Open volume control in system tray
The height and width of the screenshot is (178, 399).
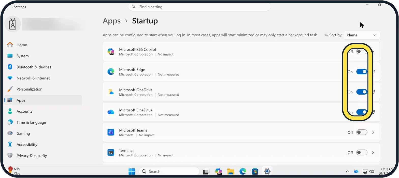[372, 171]
